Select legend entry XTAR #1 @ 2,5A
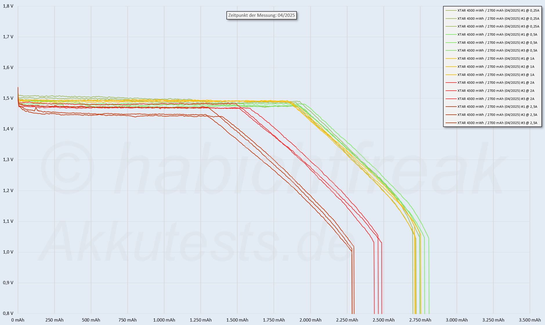 point(491,107)
